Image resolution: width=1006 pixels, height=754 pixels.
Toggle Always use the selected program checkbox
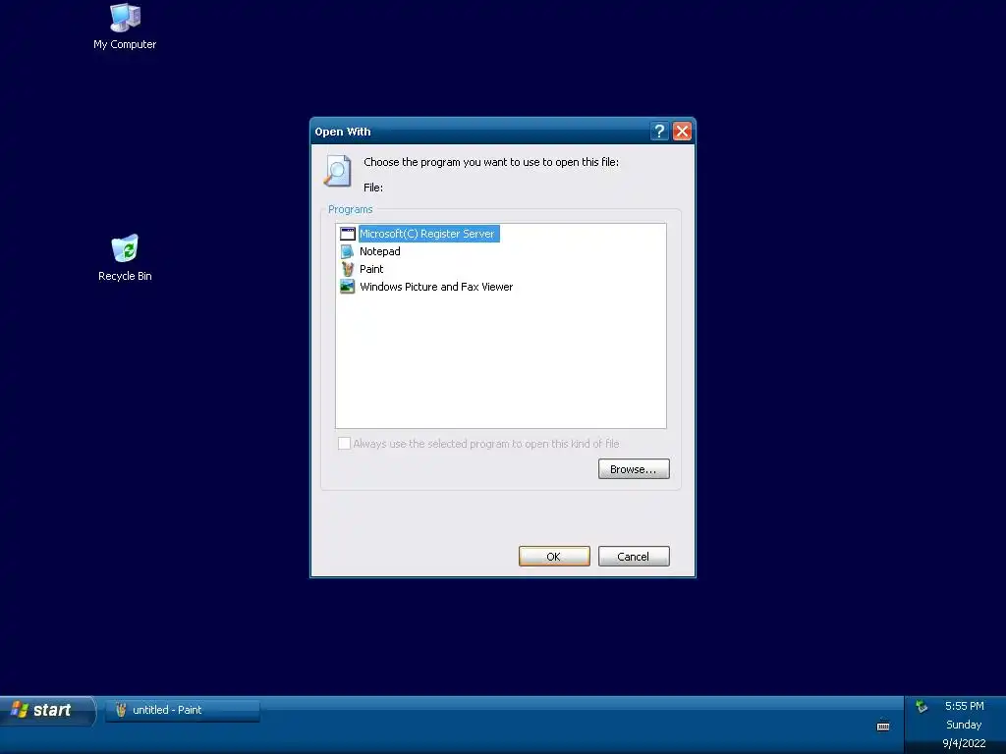(x=345, y=444)
